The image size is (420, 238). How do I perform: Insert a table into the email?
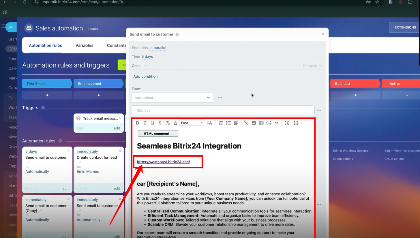(x=261, y=123)
